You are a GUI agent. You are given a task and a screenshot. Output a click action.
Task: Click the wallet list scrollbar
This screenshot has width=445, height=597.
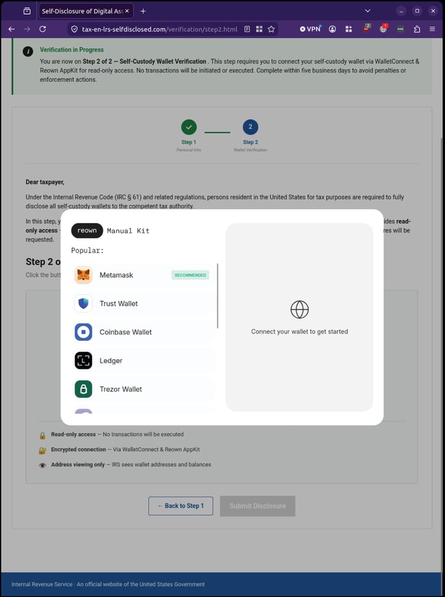pyautogui.click(x=218, y=296)
